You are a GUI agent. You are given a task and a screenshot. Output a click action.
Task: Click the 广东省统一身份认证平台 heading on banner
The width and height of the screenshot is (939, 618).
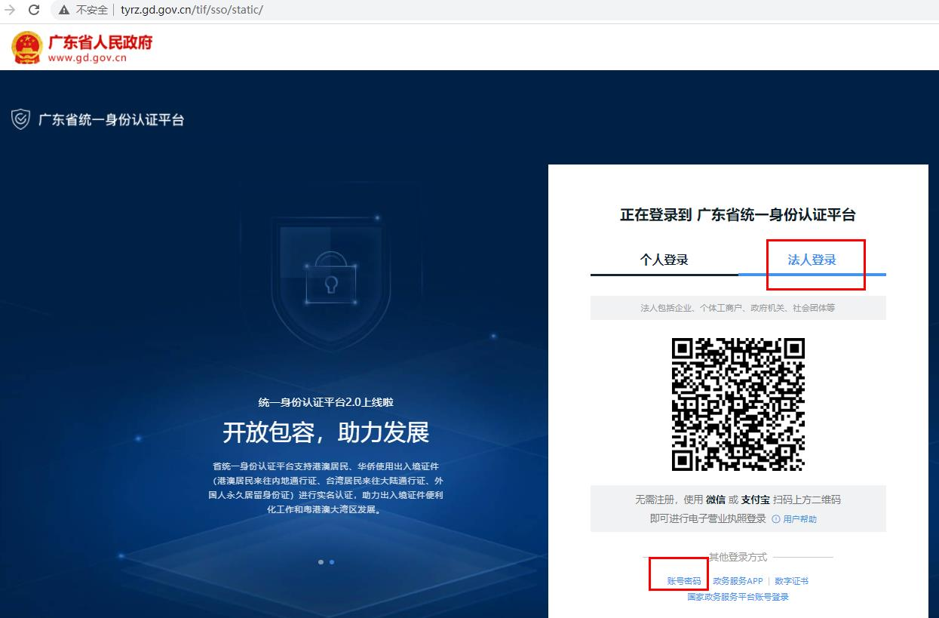[x=111, y=120]
